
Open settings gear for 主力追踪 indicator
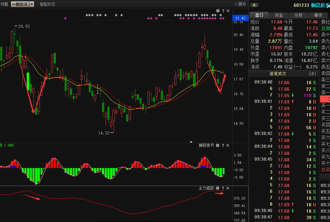(x=217, y=188)
